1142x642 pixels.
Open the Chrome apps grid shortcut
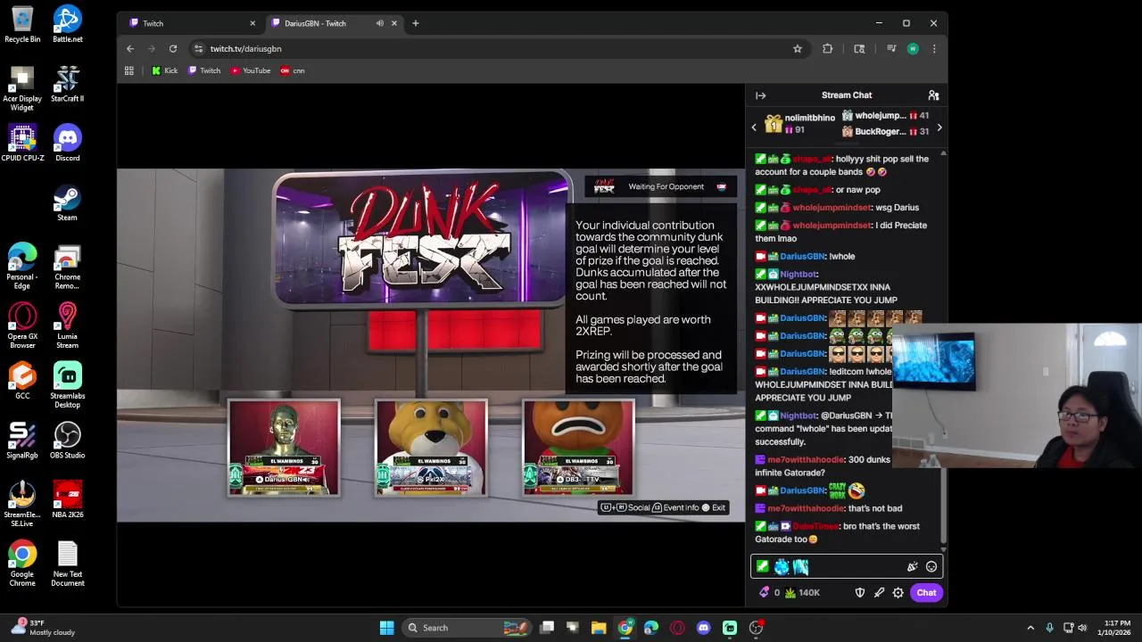(x=129, y=70)
